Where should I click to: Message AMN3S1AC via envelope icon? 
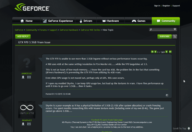[x=29, y=77]
